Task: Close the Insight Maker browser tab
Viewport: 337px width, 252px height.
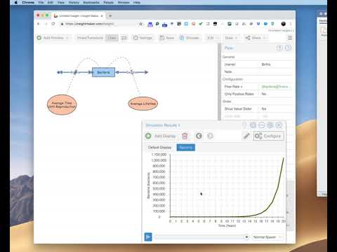Action: coord(102,16)
